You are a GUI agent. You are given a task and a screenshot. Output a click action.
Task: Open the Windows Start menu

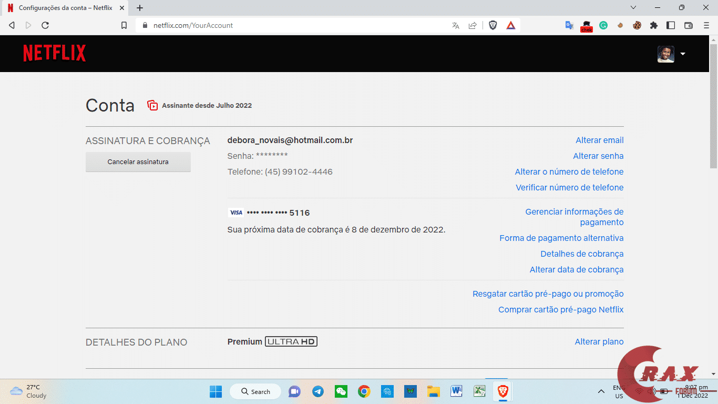216,391
